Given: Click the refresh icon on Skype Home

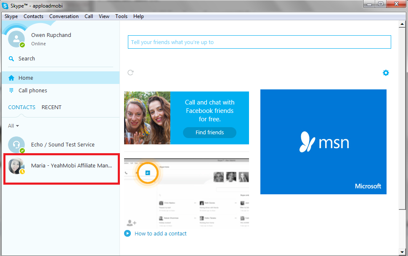Looking at the screenshot, I should pyautogui.click(x=131, y=73).
